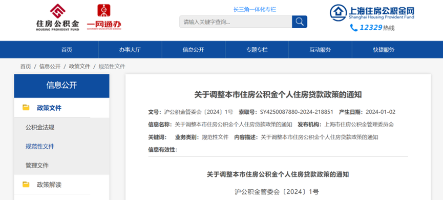Image resolution: width=443 pixels, height=200 pixels.
Task: Click the folder icon beside 政策文件
Action: 26,108
